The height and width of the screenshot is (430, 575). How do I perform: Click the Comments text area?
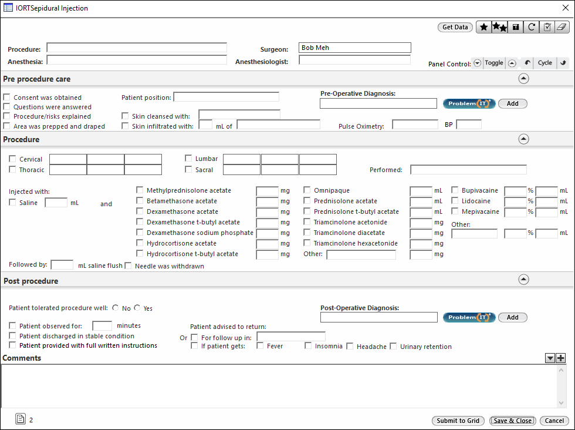click(x=279, y=385)
